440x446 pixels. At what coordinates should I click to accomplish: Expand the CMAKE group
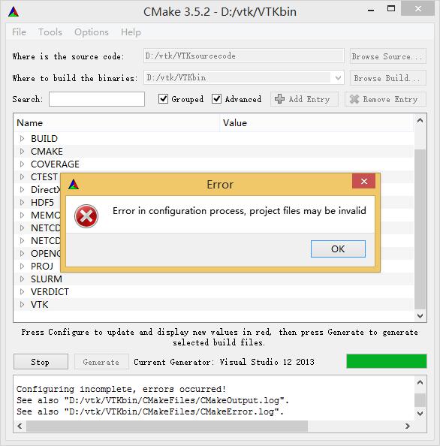(22, 152)
